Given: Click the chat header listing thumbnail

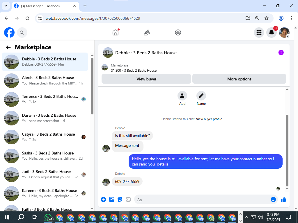Looking at the screenshot, I should coord(108,53).
